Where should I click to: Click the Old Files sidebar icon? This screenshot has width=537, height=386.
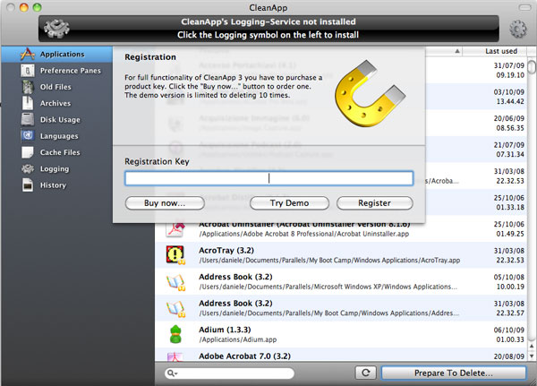pyautogui.click(x=28, y=87)
